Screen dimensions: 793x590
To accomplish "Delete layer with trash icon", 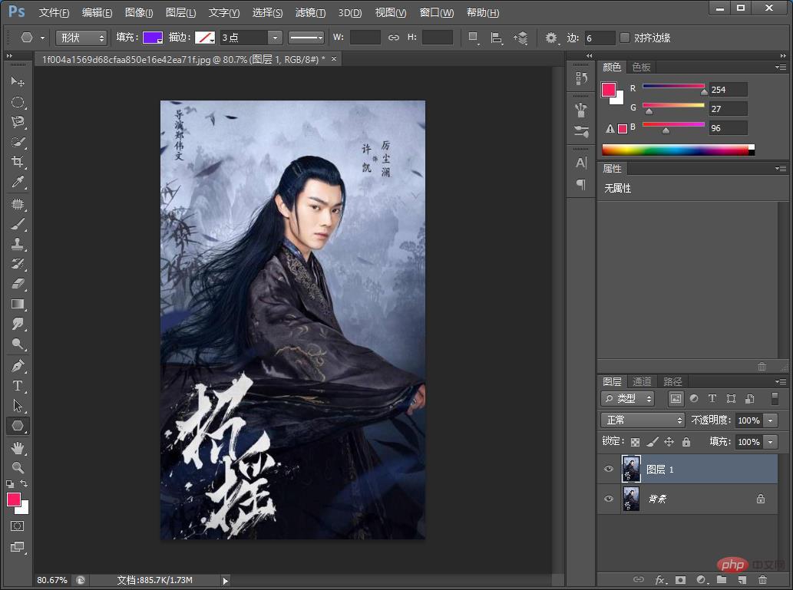I will coord(762,580).
